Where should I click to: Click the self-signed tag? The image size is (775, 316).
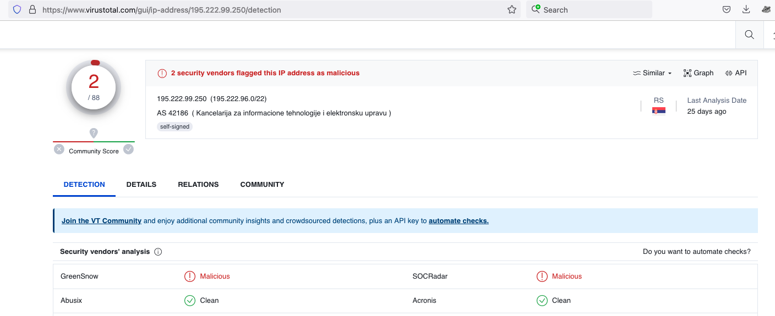click(175, 126)
